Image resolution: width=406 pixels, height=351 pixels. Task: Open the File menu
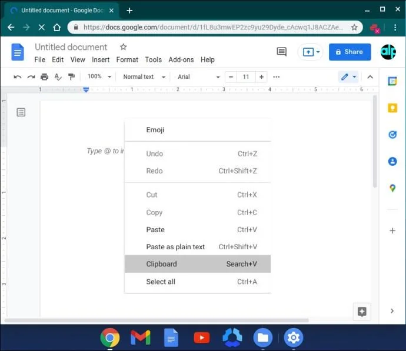(40, 60)
